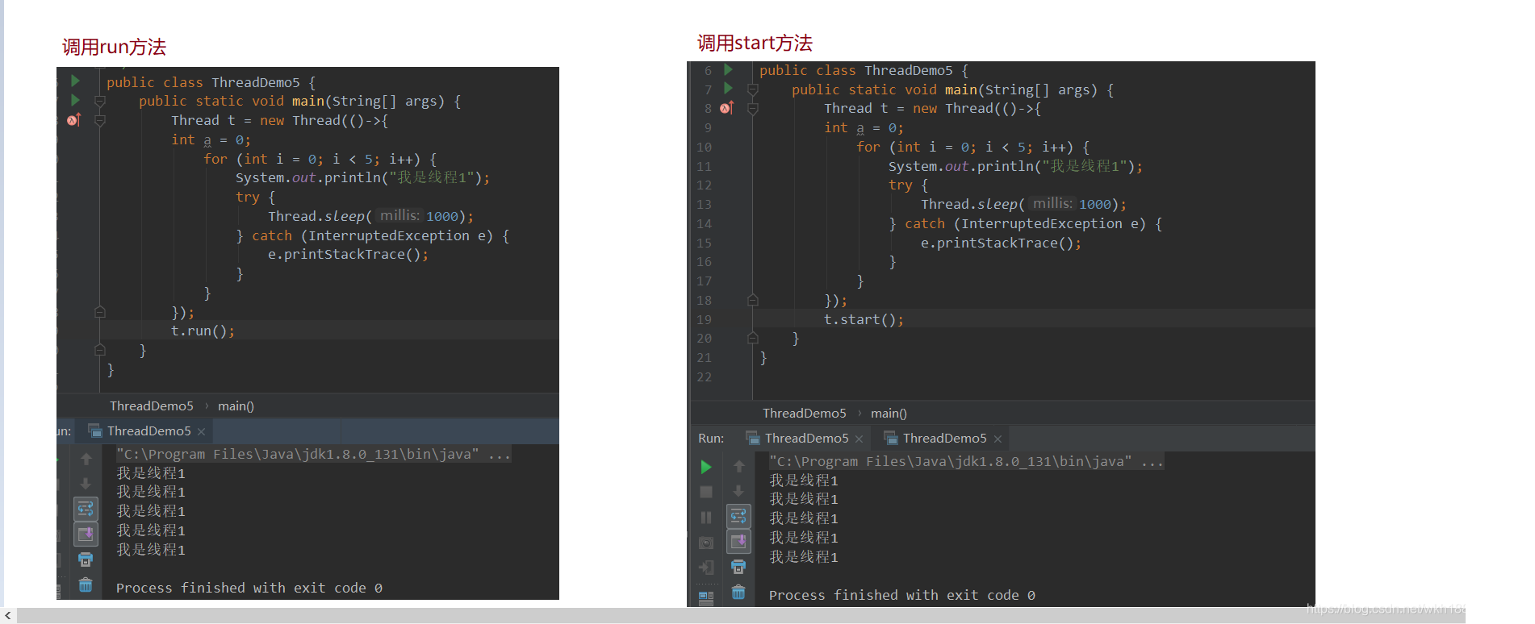
Task: Click line number 13 in start-method gutter
Action: [x=704, y=205]
